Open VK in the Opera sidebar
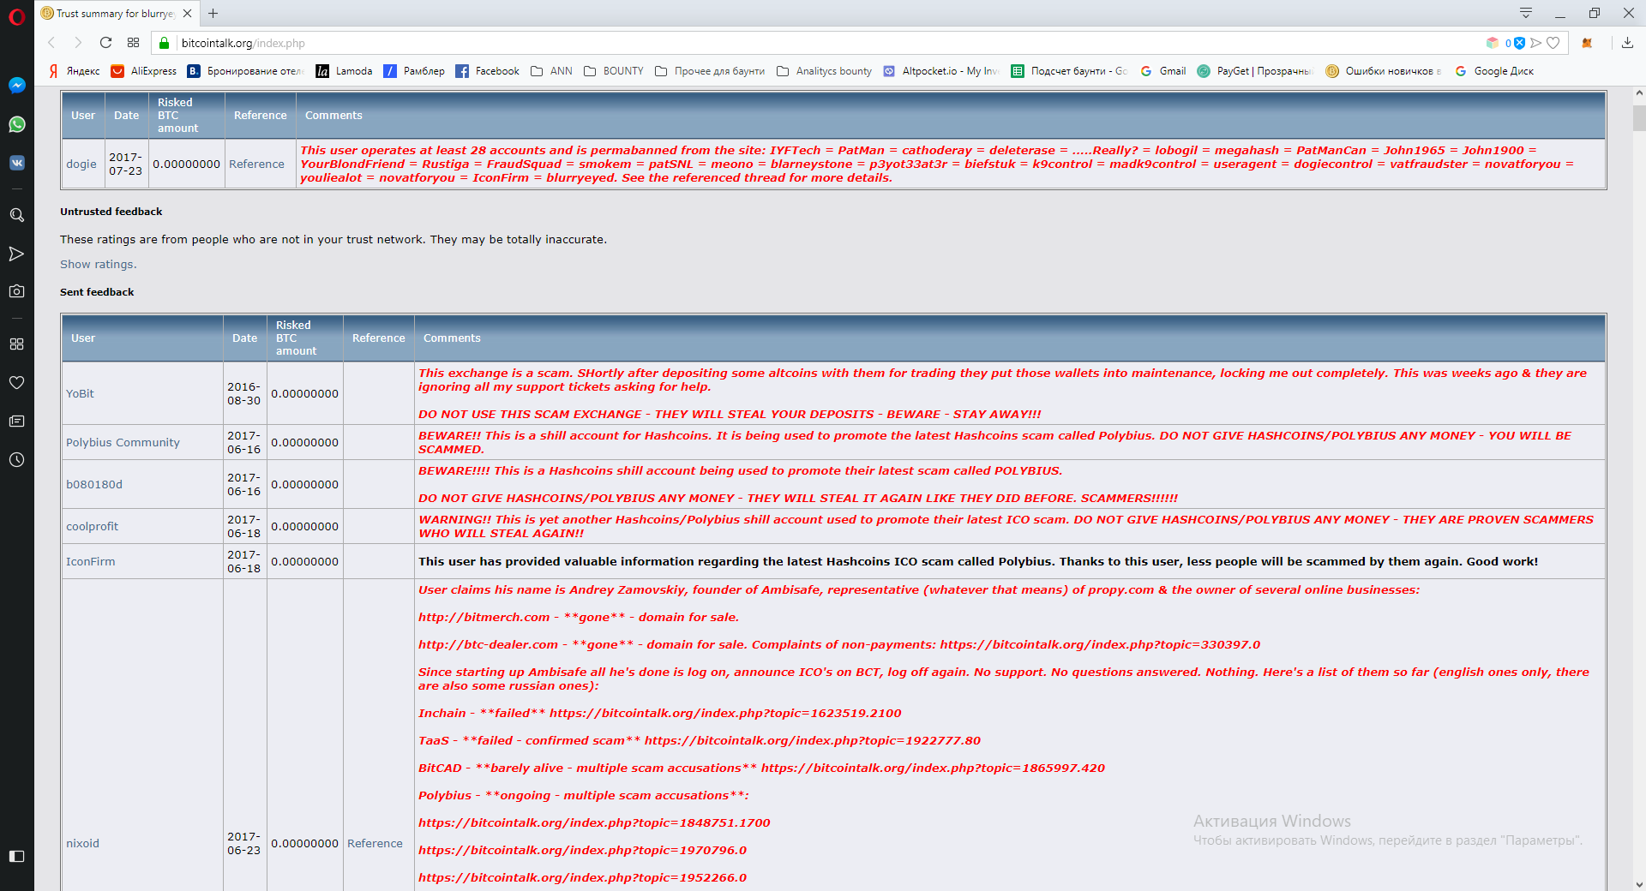Viewport: 1646px width, 891px height. pos(16,163)
